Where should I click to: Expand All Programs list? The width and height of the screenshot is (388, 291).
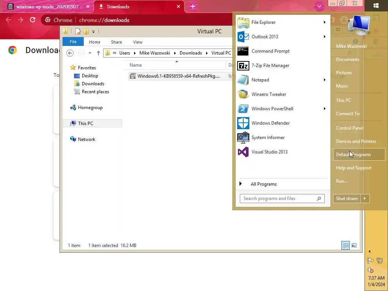[283, 184]
